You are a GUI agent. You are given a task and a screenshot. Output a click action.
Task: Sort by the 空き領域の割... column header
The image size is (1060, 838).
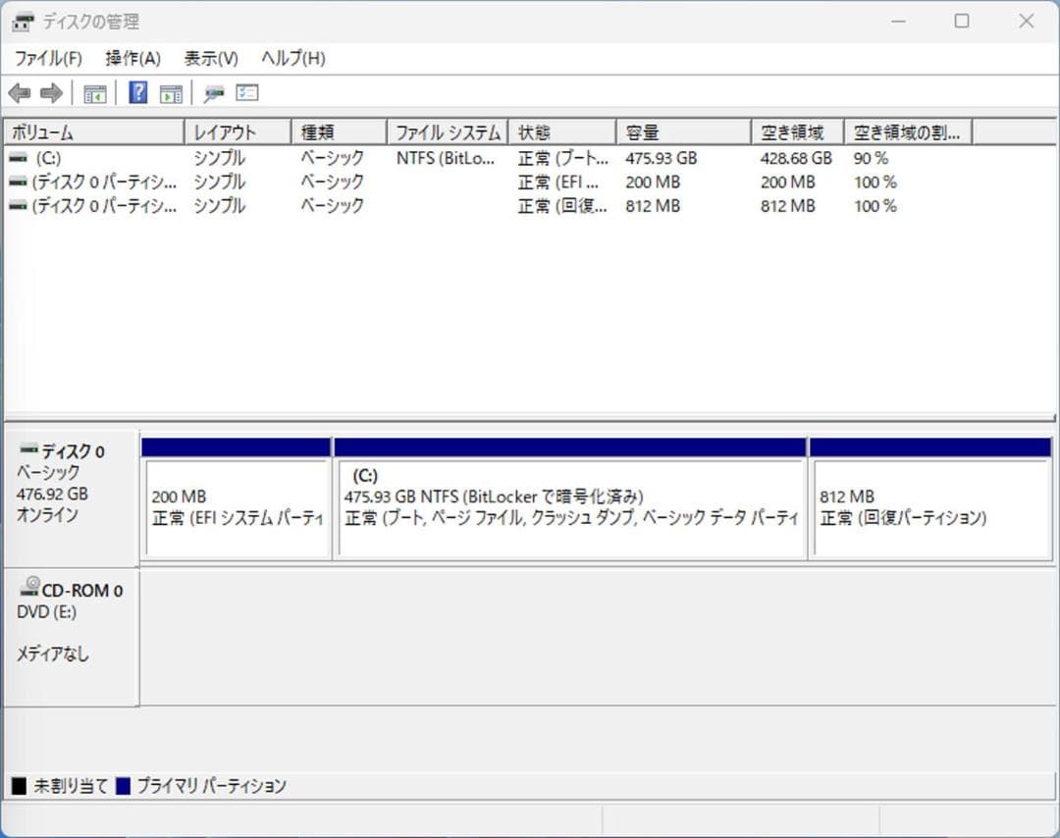pos(909,132)
